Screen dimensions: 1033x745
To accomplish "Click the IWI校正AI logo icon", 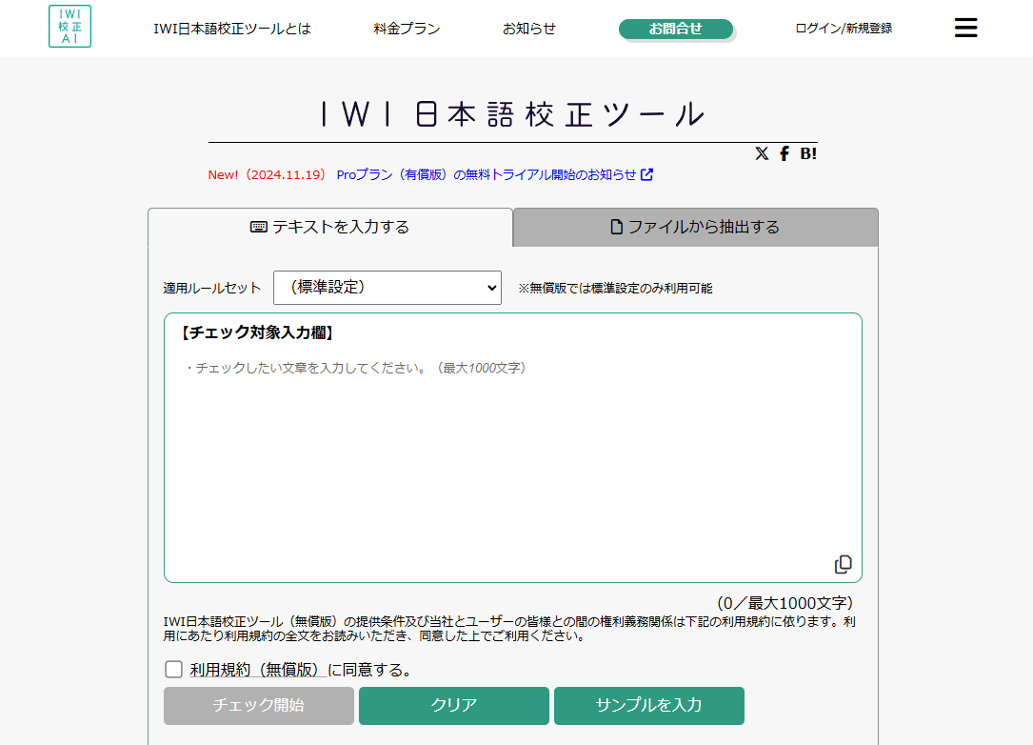I will (x=70, y=26).
